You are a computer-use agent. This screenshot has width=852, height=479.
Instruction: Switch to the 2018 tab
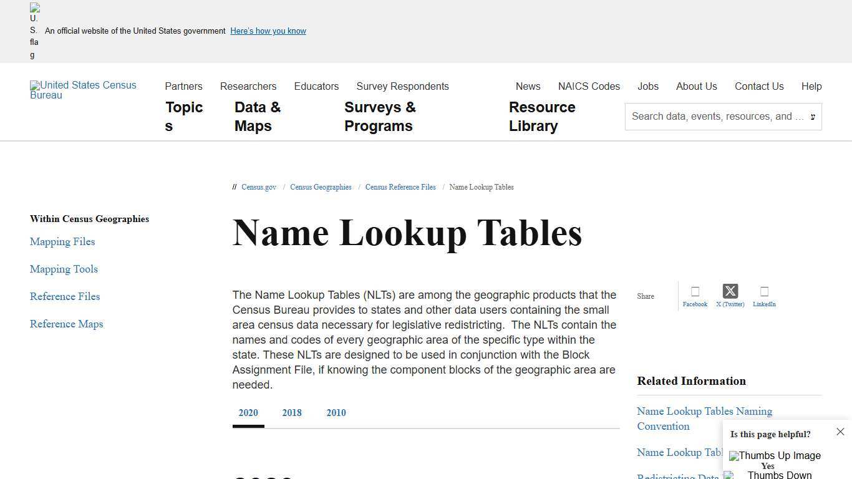click(291, 412)
